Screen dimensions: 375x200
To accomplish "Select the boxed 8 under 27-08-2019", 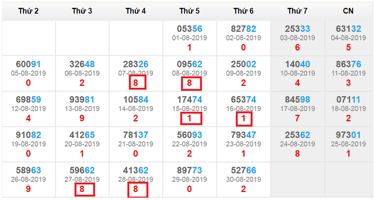I will coord(85,190).
